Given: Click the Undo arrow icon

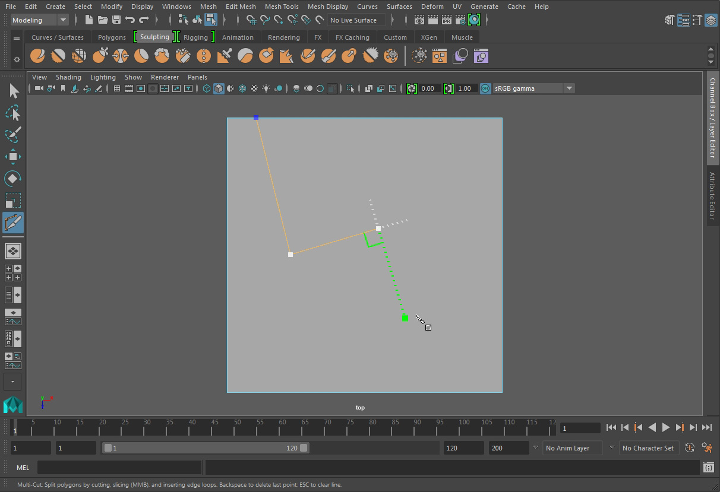Looking at the screenshot, I should [130, 20].
